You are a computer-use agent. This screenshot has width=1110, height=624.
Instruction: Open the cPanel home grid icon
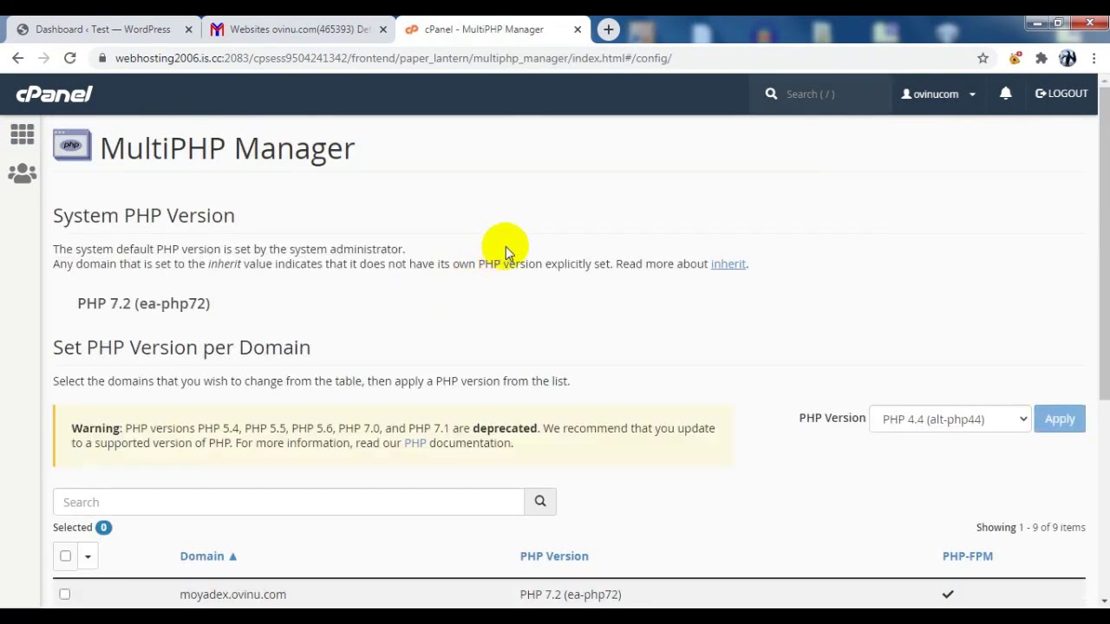click(23, 134)
